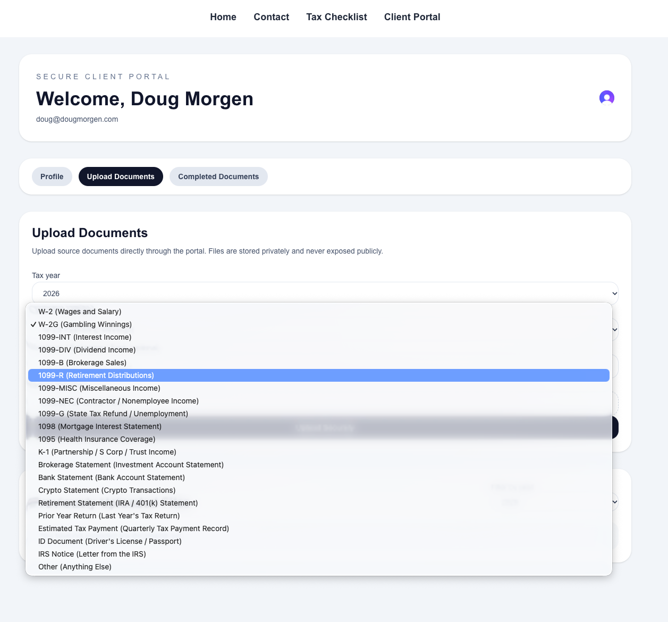668x622 pixels.
Task: Choose ID Document (Driver's License / Passport)
Action: click(319, 541)
